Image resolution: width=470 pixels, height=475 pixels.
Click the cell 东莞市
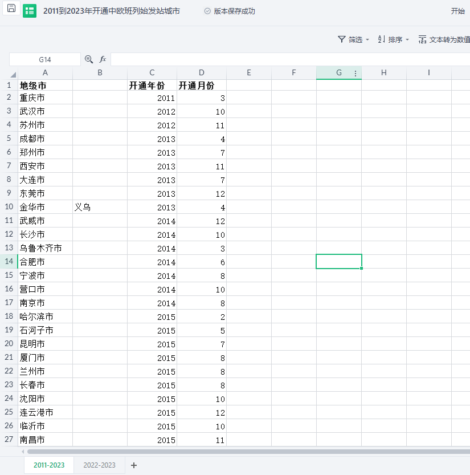click(45, 193)
